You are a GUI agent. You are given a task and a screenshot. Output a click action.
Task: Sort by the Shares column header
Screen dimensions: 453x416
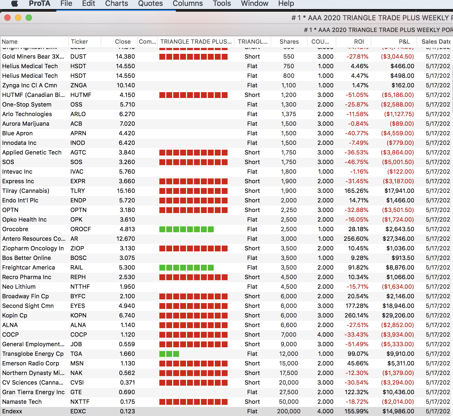pyautogui.click(x=289, y=42)
